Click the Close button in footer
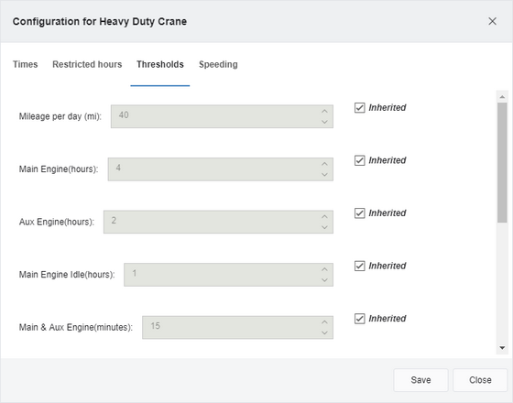 point(480,380)
